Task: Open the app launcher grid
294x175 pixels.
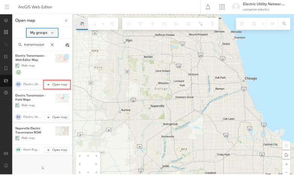Action: [x=222, y=7]
